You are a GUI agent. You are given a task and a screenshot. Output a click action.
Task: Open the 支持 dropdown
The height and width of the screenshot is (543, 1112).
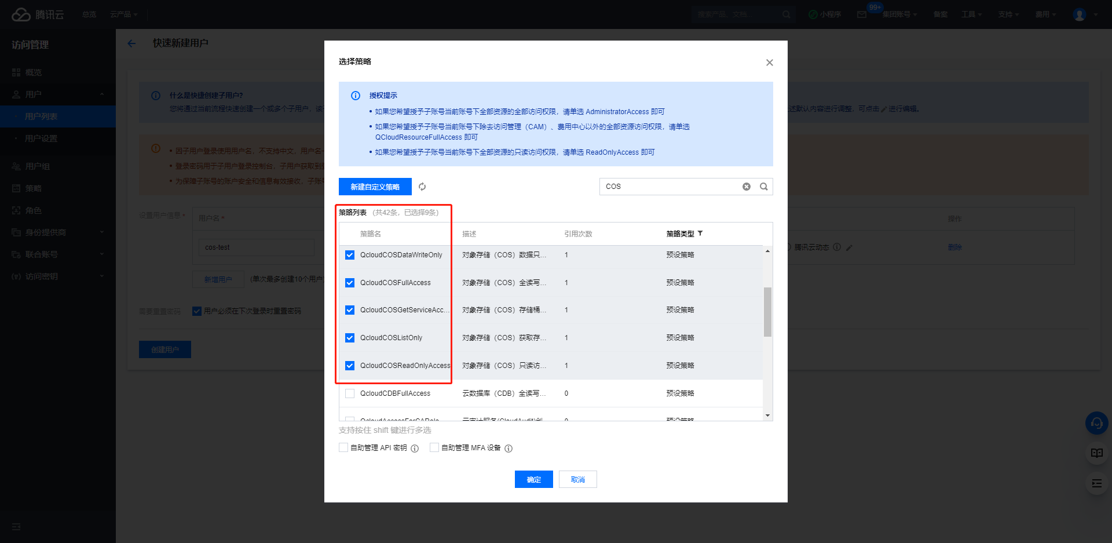(x=1008, y=14)
